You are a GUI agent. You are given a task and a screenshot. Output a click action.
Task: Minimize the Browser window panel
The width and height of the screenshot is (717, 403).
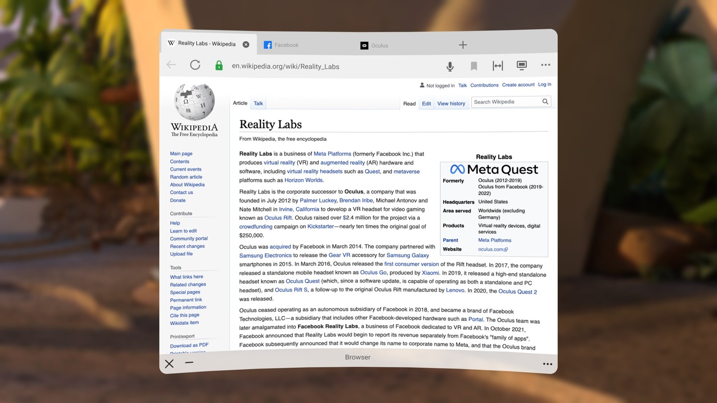189,363
